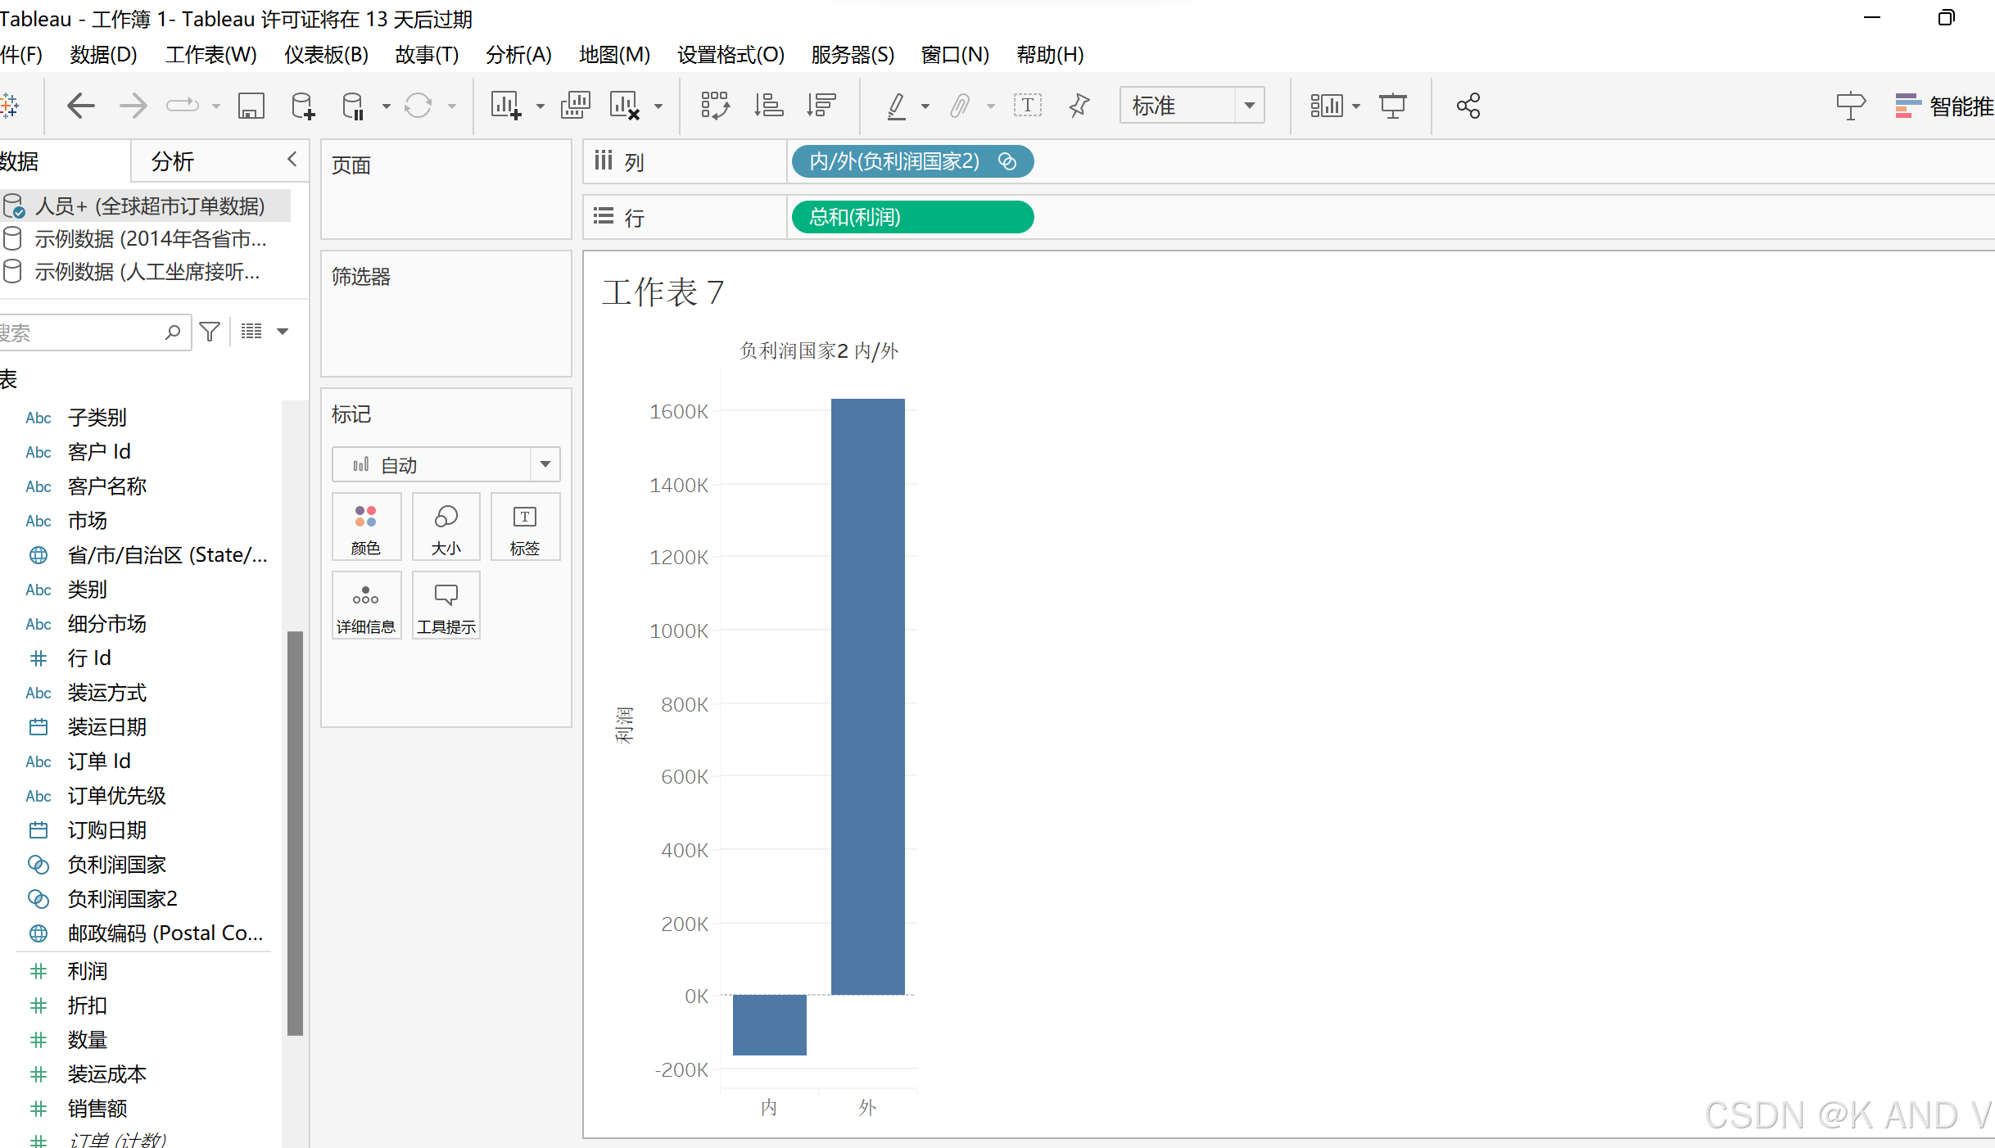Click the New Data Source icon
This screenshot has width=1995, height=1148.
click(302, 106)
